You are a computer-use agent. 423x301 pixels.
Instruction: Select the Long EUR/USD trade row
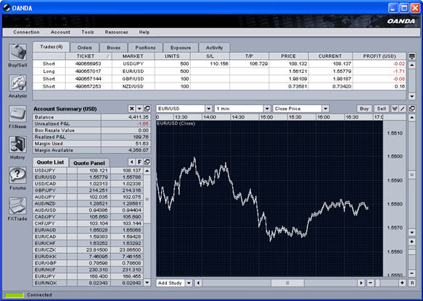[219, 72]
